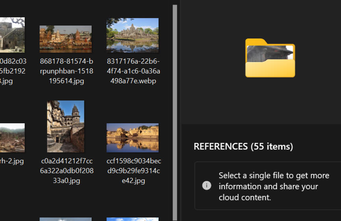Select the c0a2d41212f7cc6a322a0db0f20833a0.jpg name label

[67, 171]
